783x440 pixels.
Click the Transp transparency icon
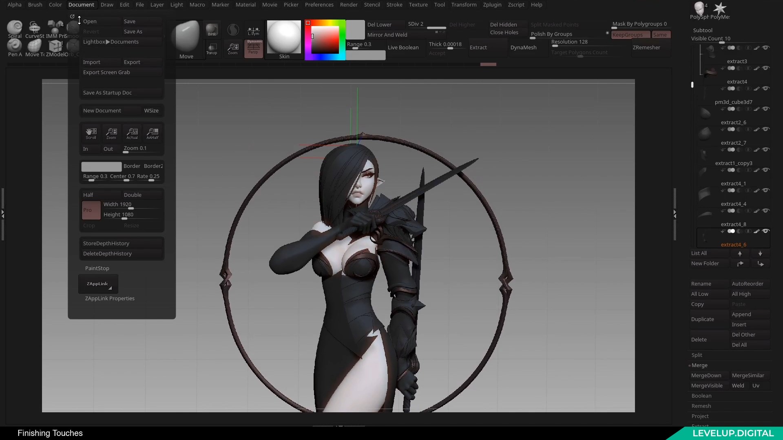212,49
